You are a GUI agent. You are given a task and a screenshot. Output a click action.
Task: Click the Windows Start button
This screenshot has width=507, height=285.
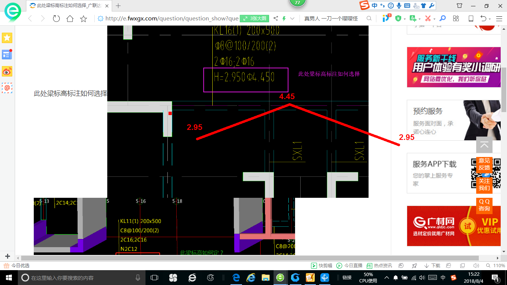(8, 278)
